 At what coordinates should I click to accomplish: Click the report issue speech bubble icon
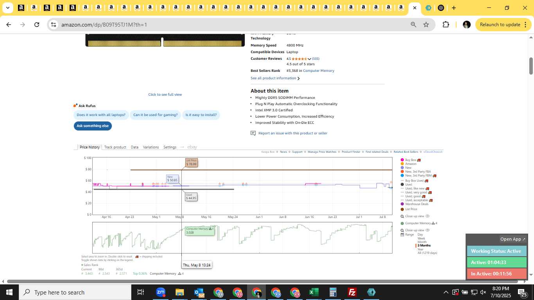coord(253,133)
